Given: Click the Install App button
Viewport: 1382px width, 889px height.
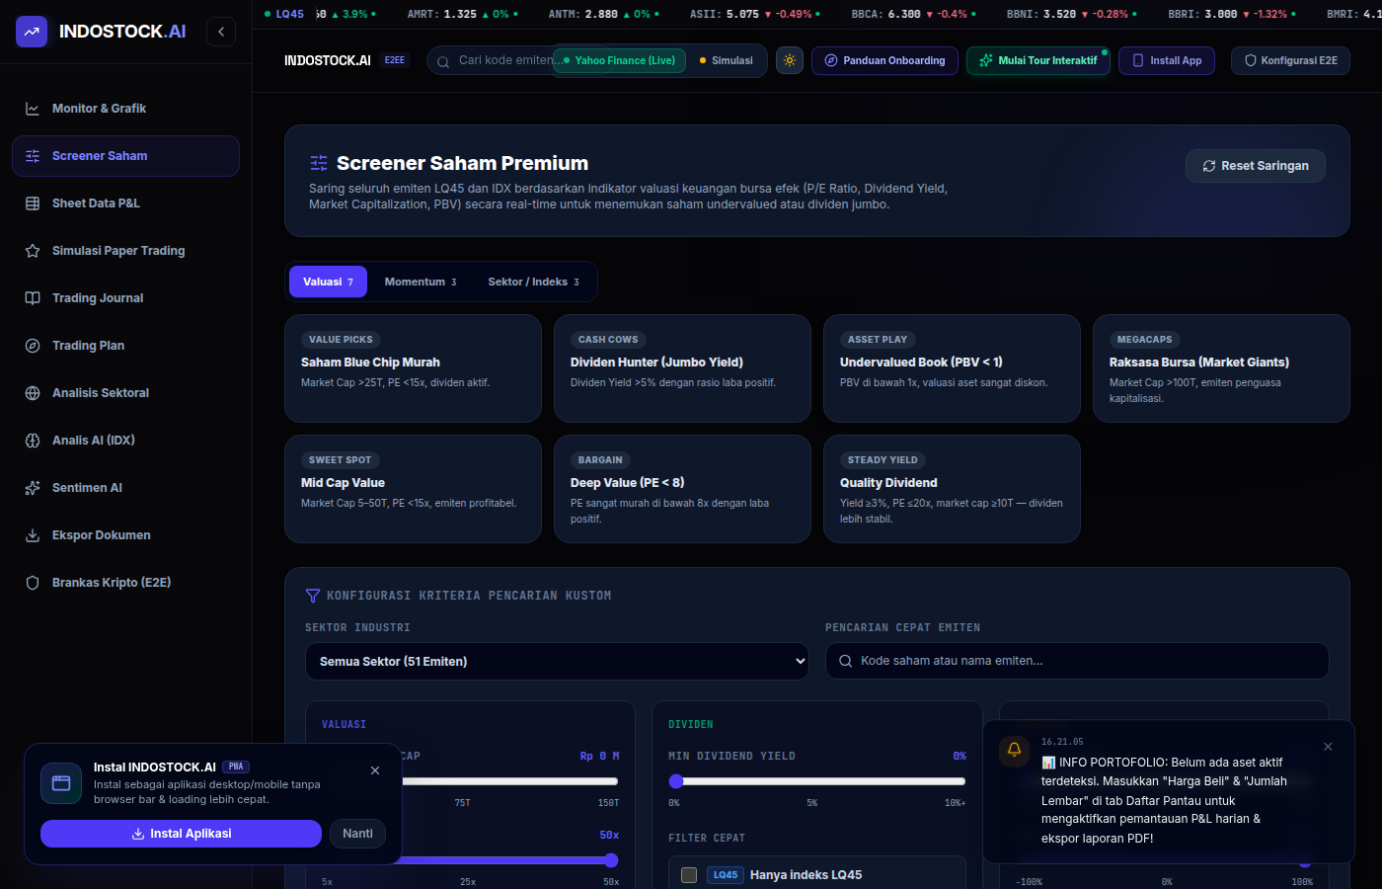Looking at the screenshot, I should click(x=1167, y=60).
